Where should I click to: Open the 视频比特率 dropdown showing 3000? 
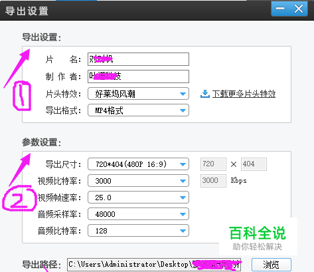pos(138,181)
